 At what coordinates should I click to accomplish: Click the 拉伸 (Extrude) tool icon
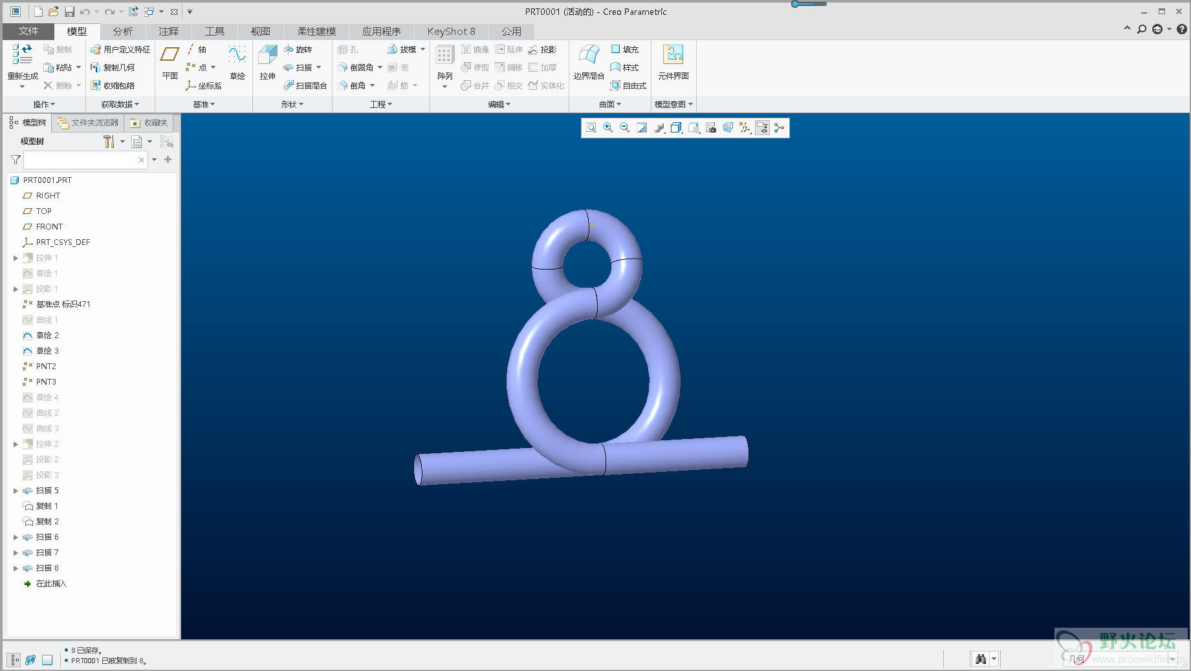267,56
